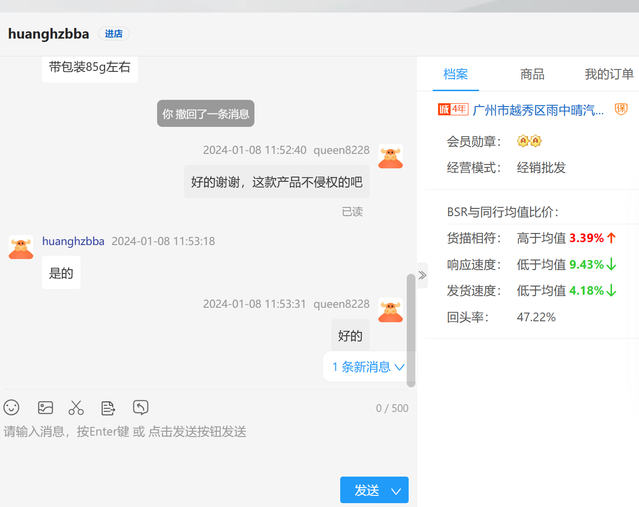Collapse the right sidebar with double chevron
Image resolution: width=639 pixels, height=507 pixels.
(x=423, y=275)
